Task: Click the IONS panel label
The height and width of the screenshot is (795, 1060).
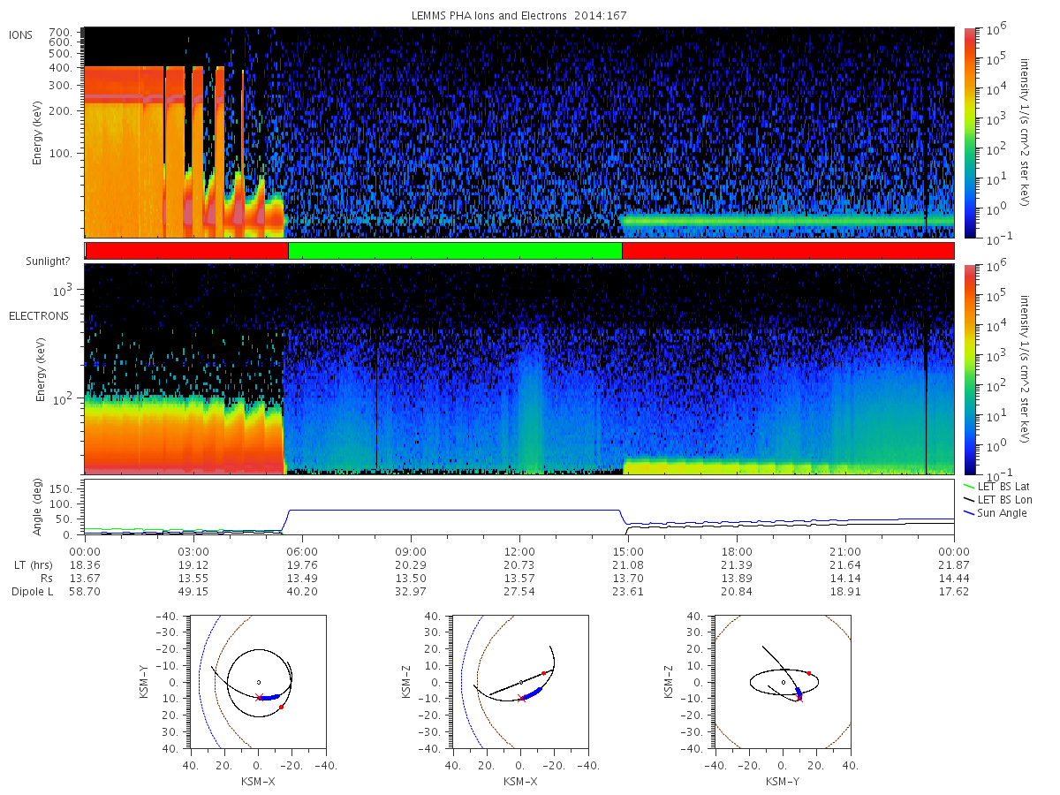Action: (x=20, y=34)
